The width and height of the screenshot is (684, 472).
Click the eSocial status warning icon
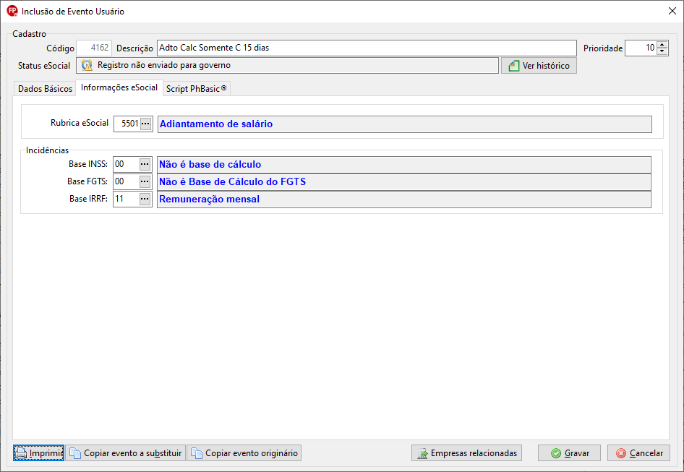[x=87, y=66]
